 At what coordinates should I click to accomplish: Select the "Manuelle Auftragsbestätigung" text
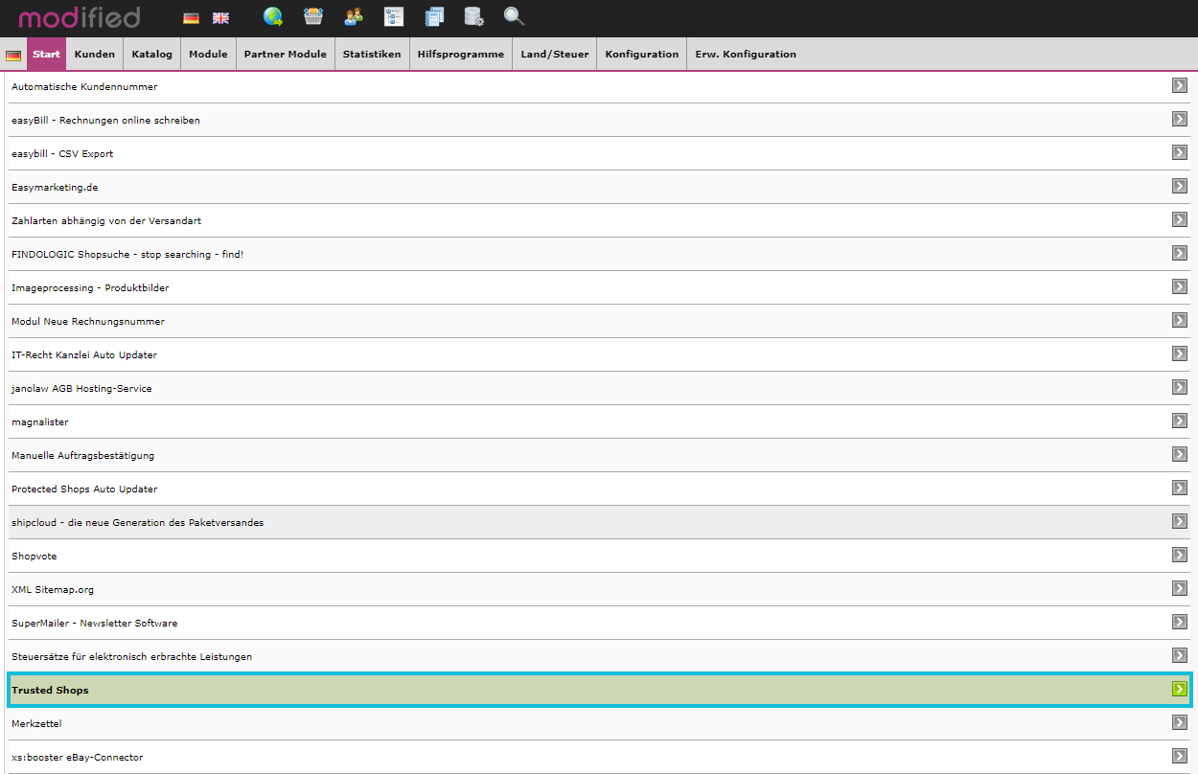(x=82, y=456)
